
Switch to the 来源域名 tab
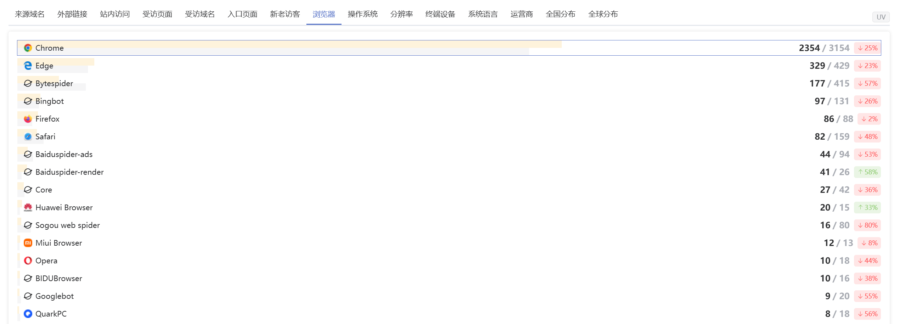(30, 14)
